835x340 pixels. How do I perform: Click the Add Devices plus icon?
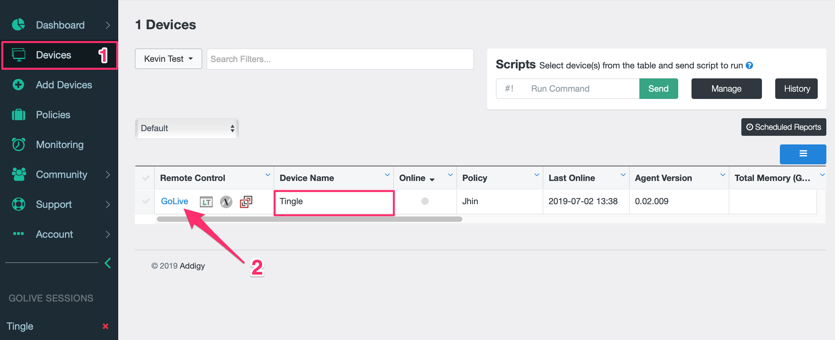coord(18,85)
